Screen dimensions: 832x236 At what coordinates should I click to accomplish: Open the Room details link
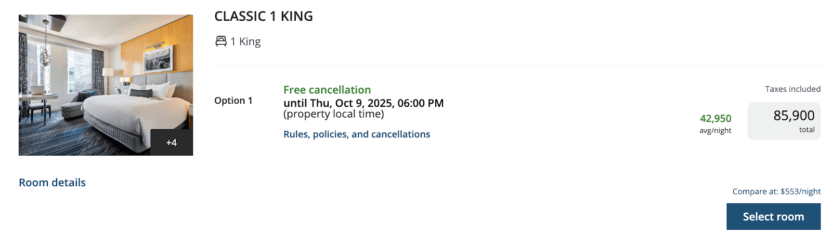point(52,183)
